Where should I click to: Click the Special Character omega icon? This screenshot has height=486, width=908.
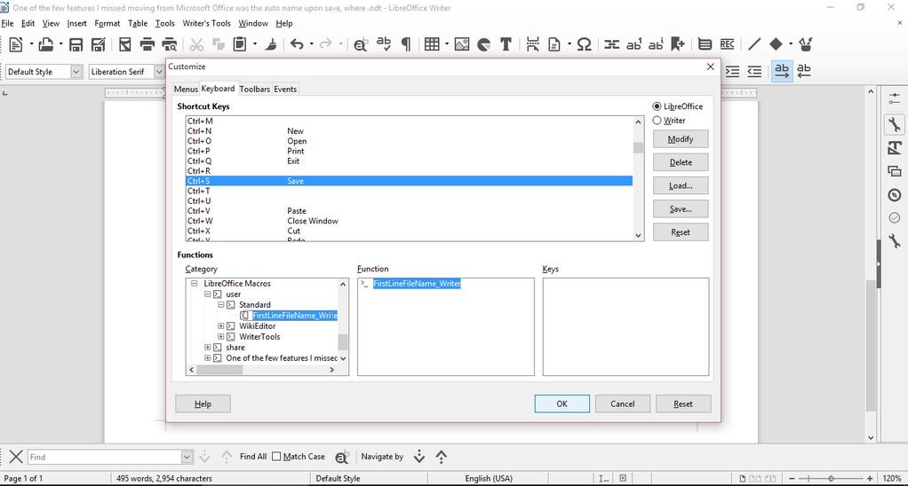click(x=585, y=44)
